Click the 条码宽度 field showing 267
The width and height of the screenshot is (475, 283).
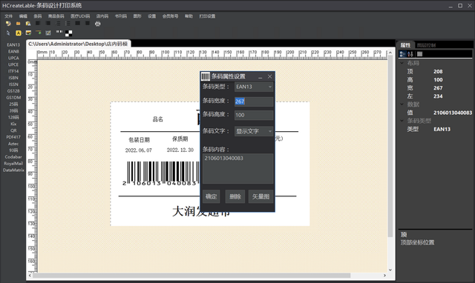(254, 101)
